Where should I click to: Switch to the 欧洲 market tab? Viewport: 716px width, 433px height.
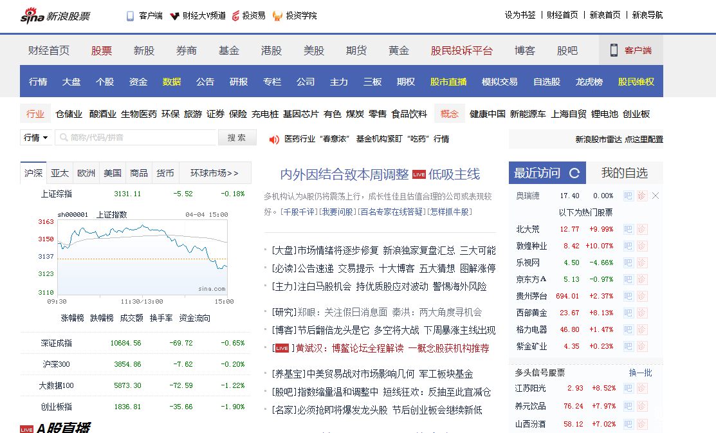point(86,173)
